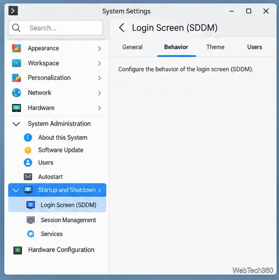
Task: Select Login Screen (SDDM) label in sidebar
Action: tap(68, 205)
